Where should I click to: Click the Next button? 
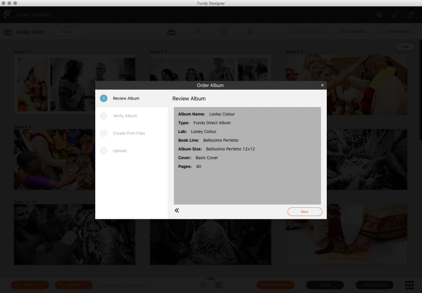(305, 212)
